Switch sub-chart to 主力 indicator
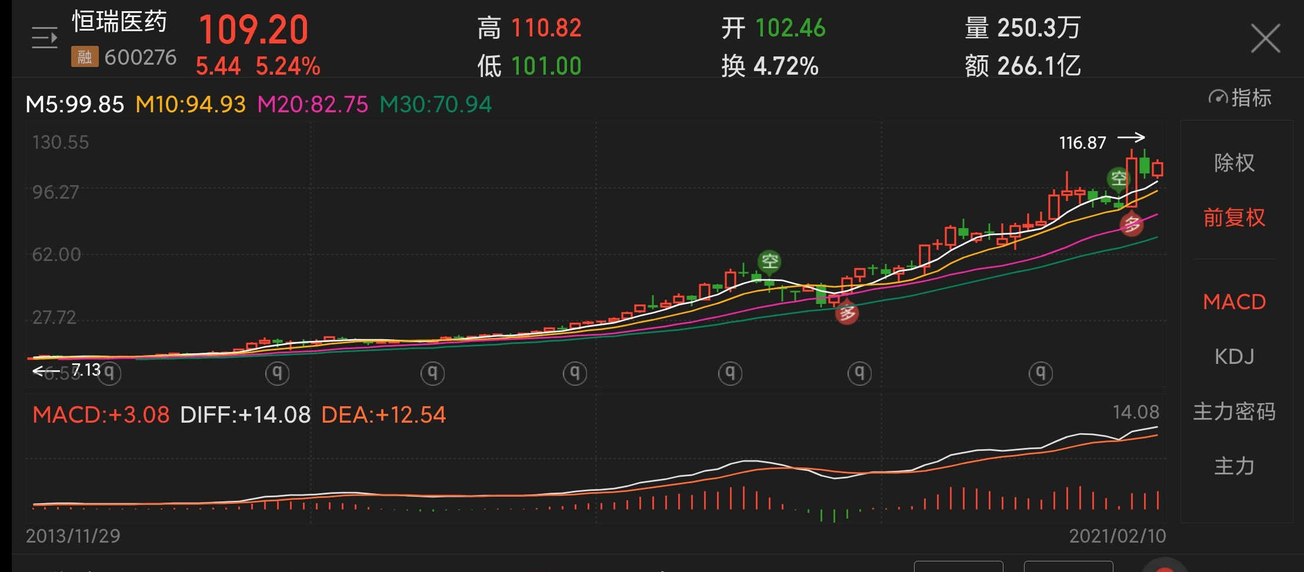Screen dimensions: 1304x572 (1235, 466)
